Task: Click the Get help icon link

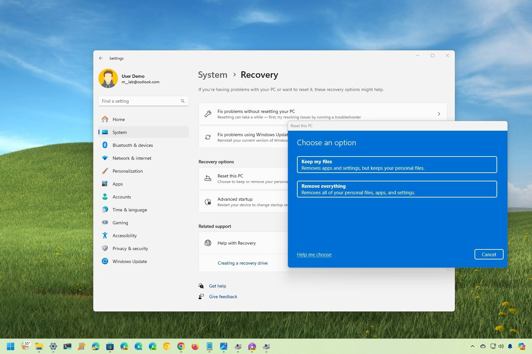Action: point(201,286)
